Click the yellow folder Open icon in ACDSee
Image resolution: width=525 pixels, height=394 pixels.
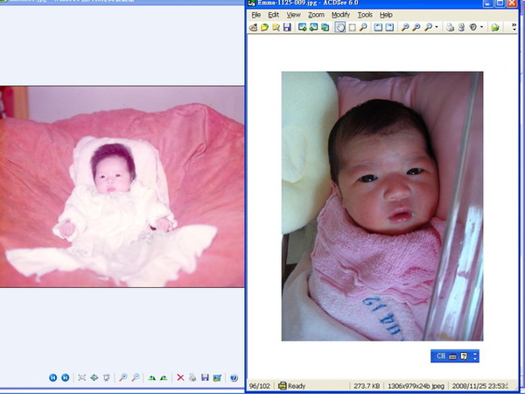264,27
